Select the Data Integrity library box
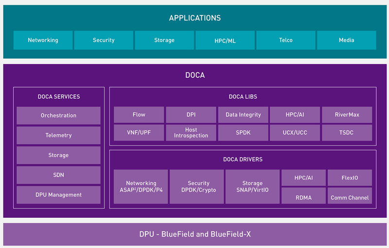 pyautogui.click(x=243, y=115)
